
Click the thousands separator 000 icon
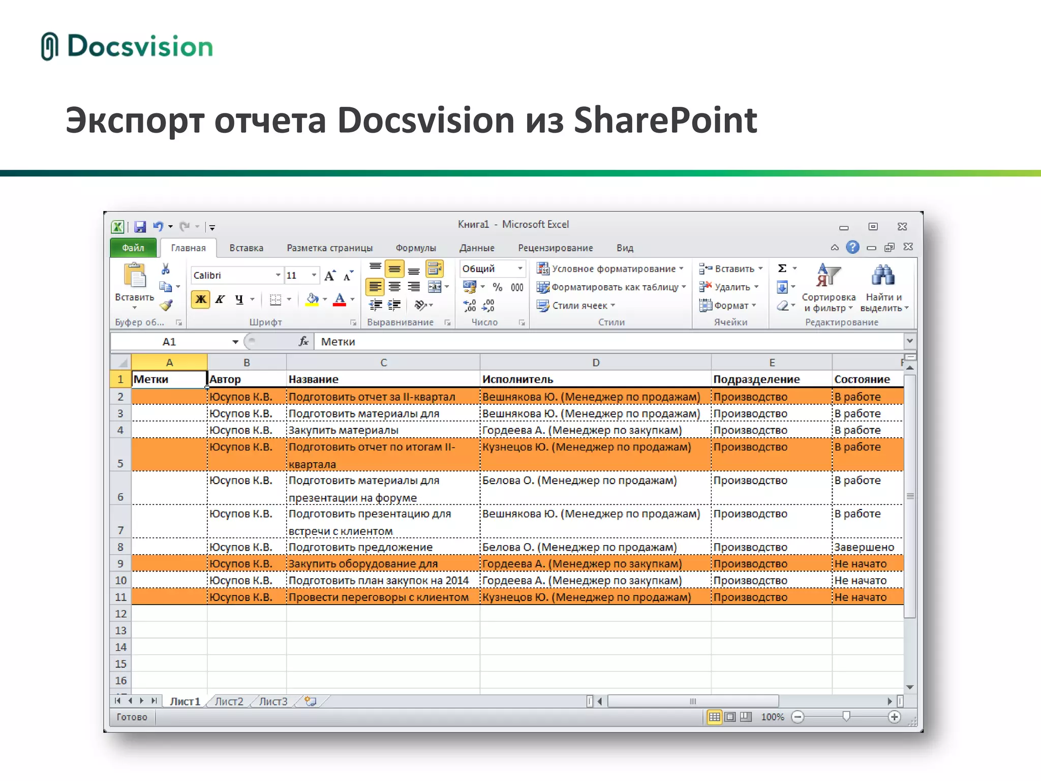pyautogui.click(x=517, y=287)
